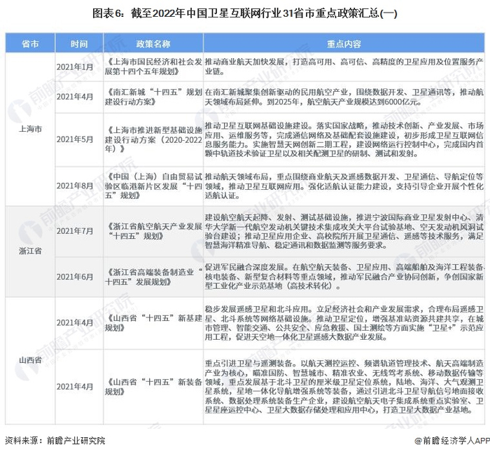
Task: Click content starting "稳步发展遥感卫星和北斗应用"
Action: tap(344, 323)
